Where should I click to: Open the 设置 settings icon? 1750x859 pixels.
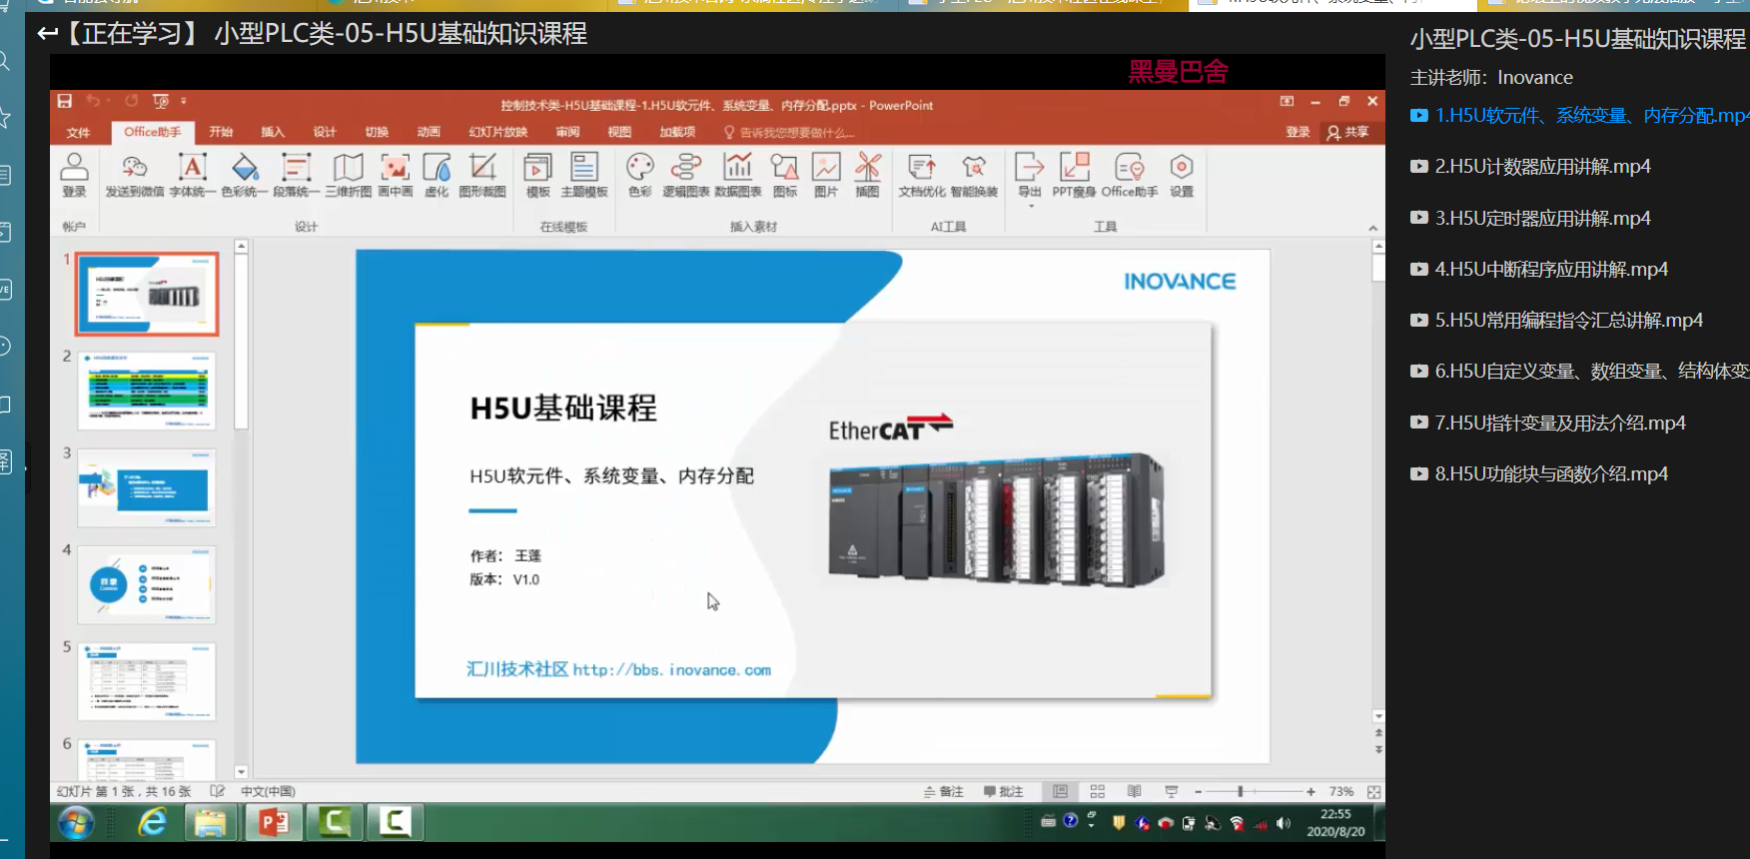coord(1182,175)
